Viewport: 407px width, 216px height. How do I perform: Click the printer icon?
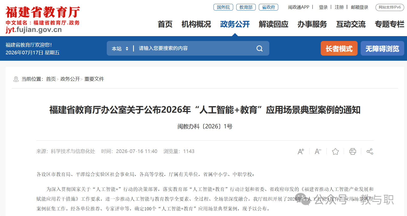(352, 151)
